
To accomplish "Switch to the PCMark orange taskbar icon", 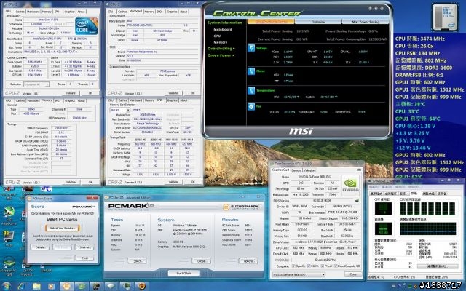I will point(66,286).
